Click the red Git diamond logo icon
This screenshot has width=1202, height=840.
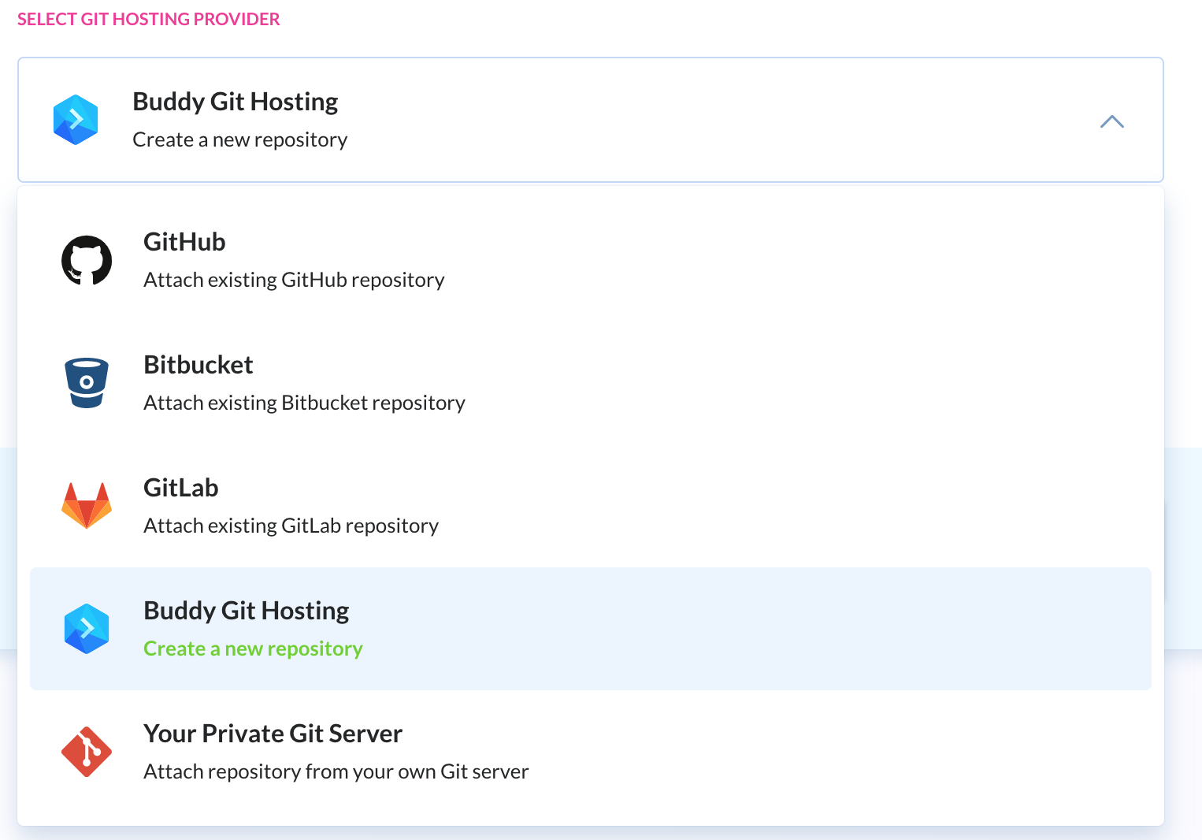tap(87, 752)
